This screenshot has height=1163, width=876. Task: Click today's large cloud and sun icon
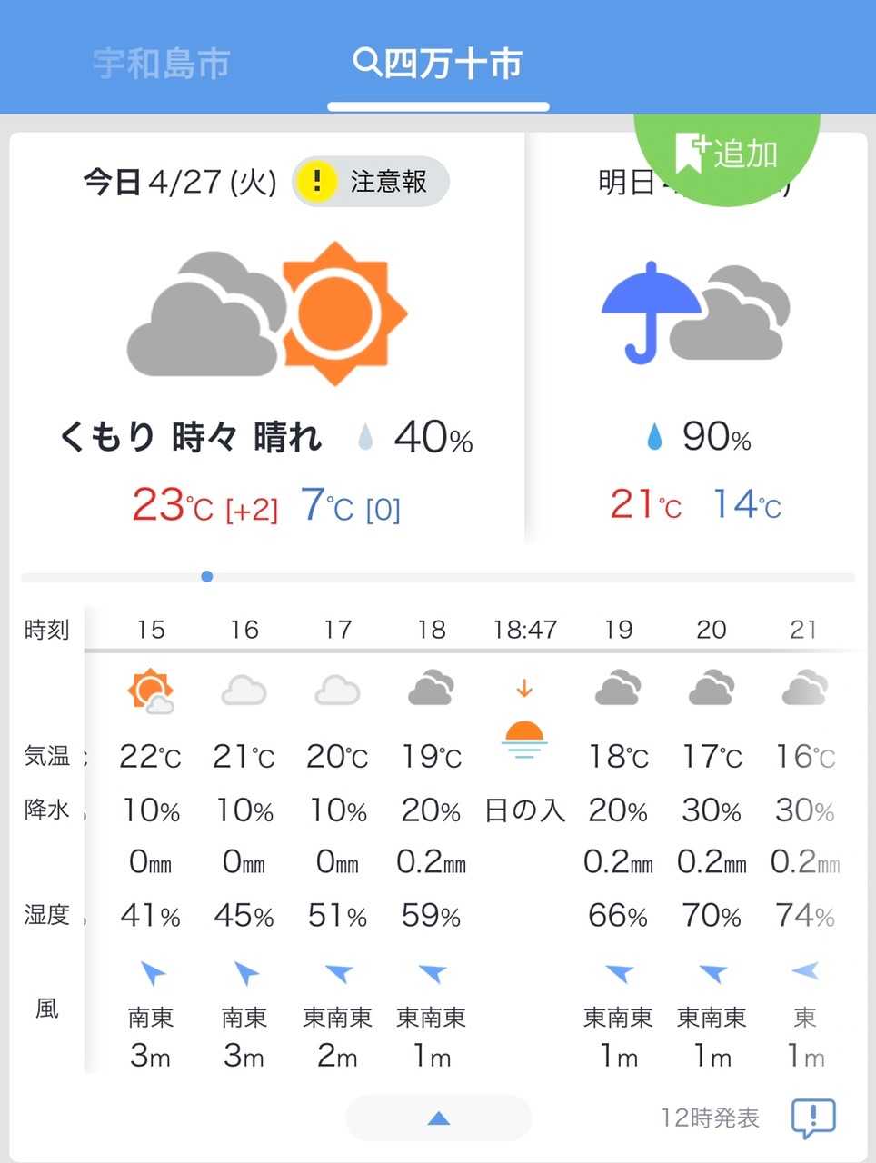pos(267,314)
